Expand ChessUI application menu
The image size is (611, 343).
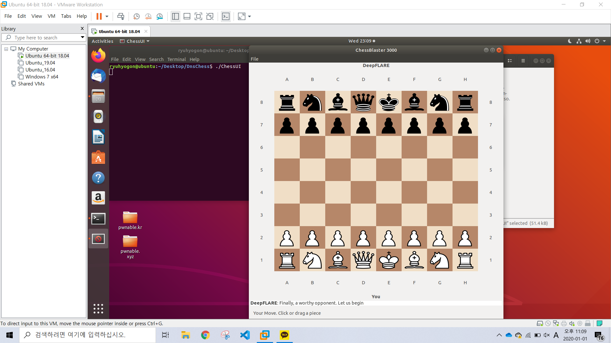(x=135, y=41)
